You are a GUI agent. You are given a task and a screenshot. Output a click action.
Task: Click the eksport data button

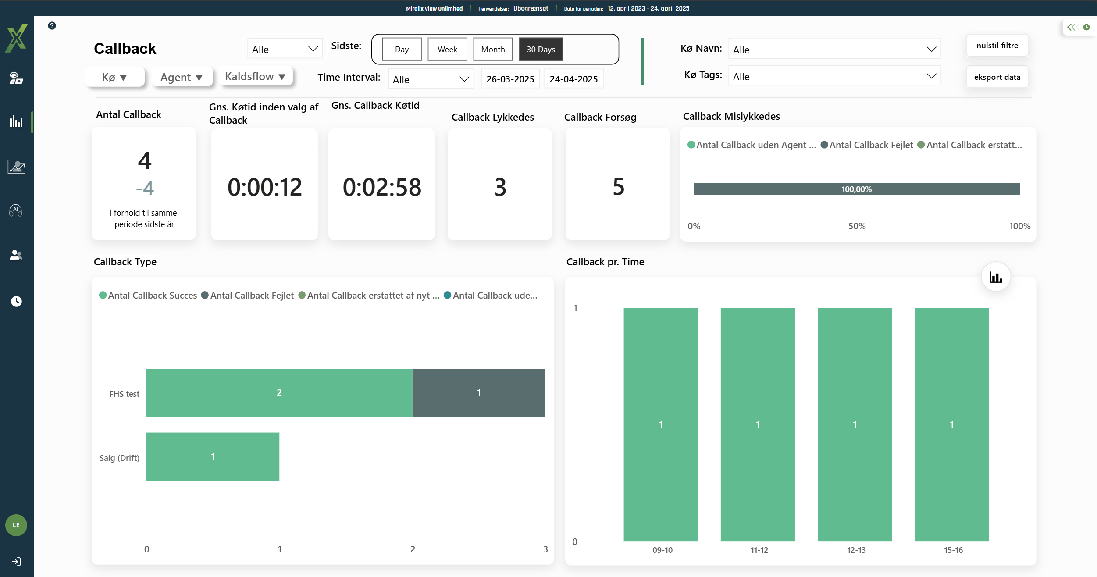point(997,77)
